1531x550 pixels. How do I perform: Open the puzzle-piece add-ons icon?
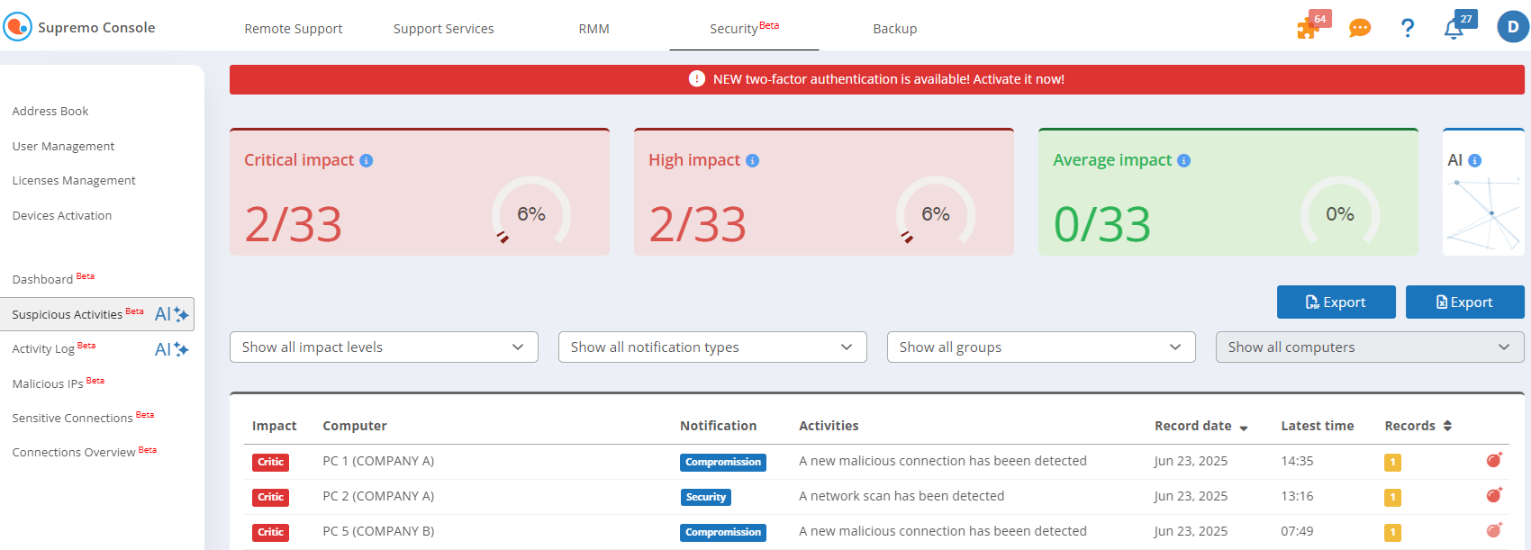[x=1309, y=28]
